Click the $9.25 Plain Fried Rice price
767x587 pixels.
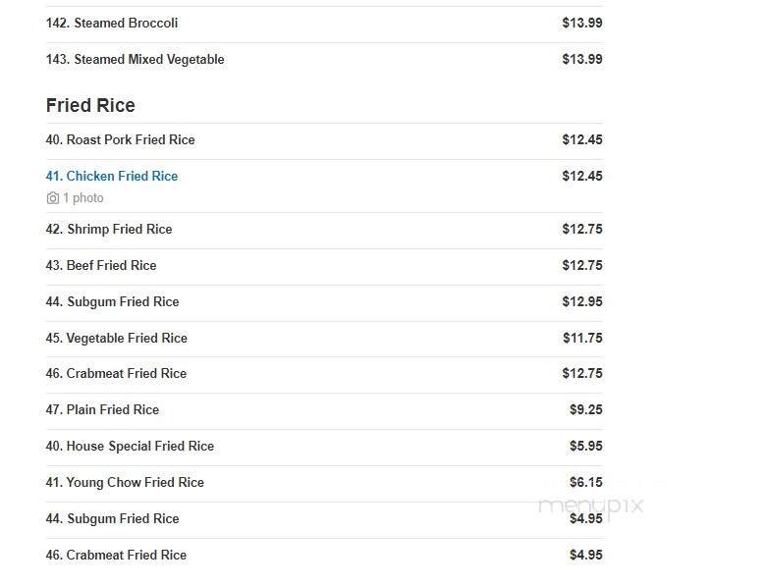(x=586, y=409)
